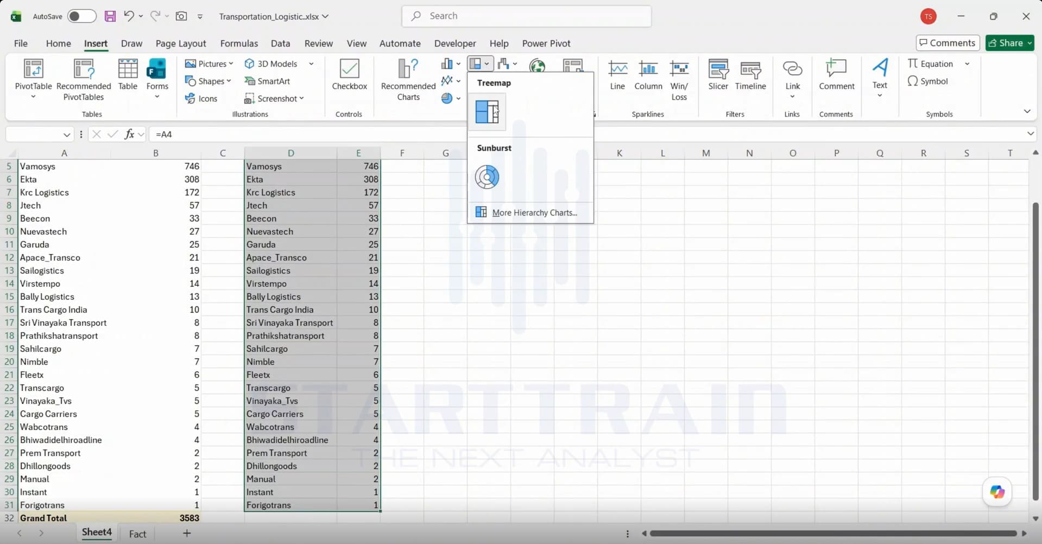Insert a Checkbox control

click(x=350, y=75)
